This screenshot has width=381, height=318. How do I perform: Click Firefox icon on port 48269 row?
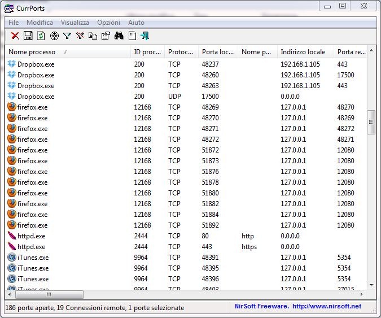coord(12,107)
